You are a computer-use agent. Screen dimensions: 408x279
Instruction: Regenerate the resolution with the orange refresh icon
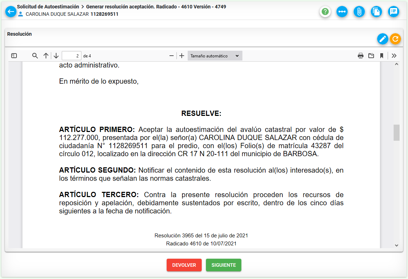coord(395,39)
